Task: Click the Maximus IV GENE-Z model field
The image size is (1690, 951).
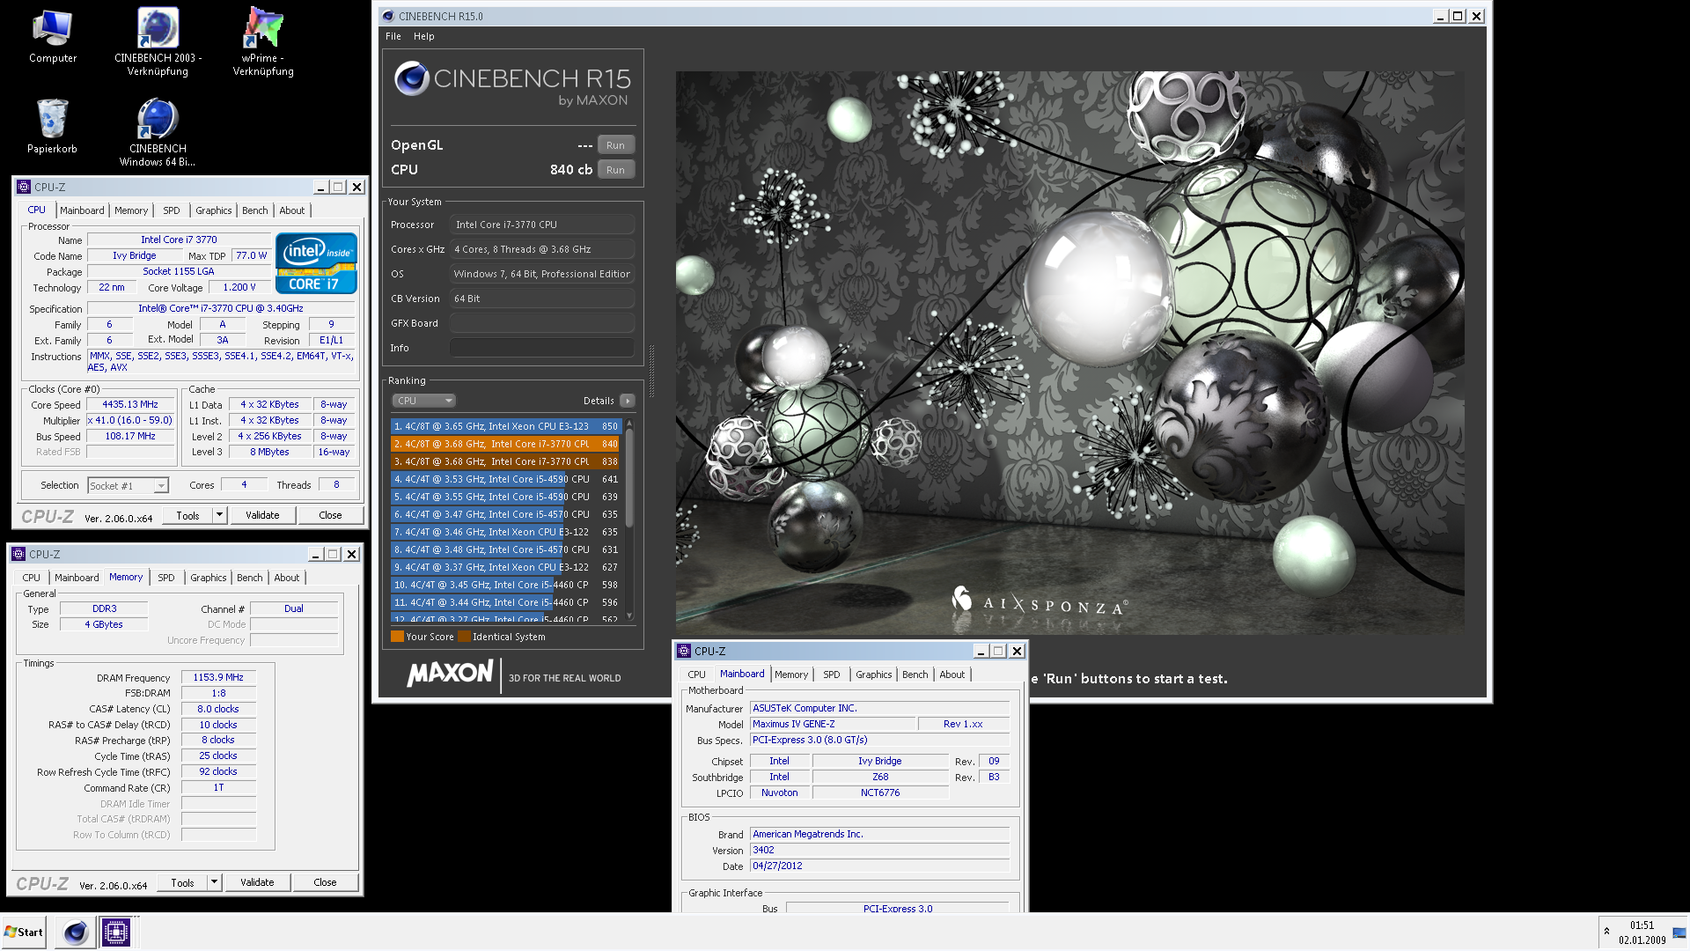Action: (x=833, y=724)
